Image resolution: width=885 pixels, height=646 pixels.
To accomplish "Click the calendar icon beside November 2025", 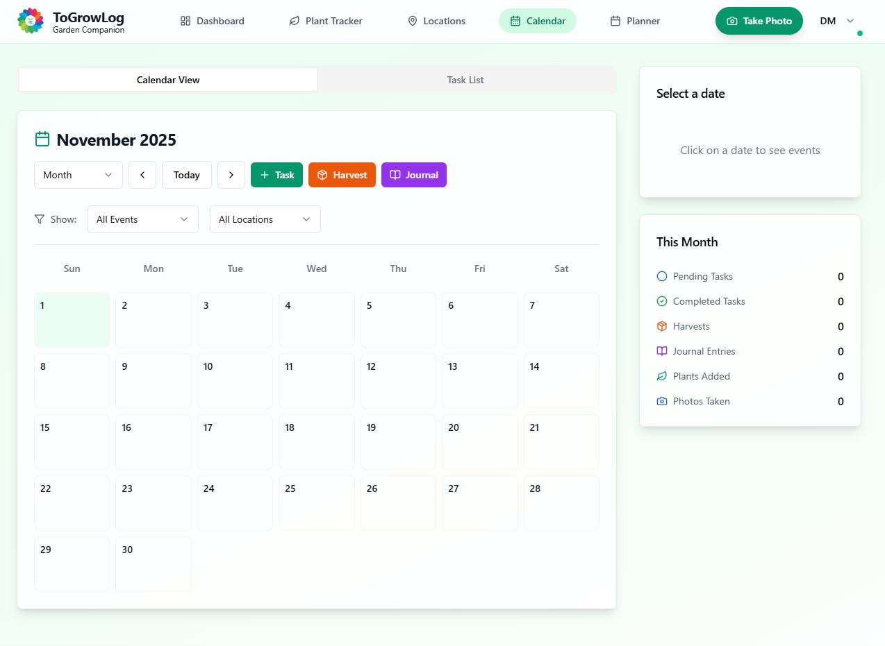I will tap(42, 139).
